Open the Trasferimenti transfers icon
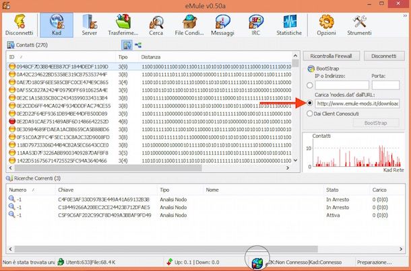Viewport: 411px width, 271px height. [123, 25]
